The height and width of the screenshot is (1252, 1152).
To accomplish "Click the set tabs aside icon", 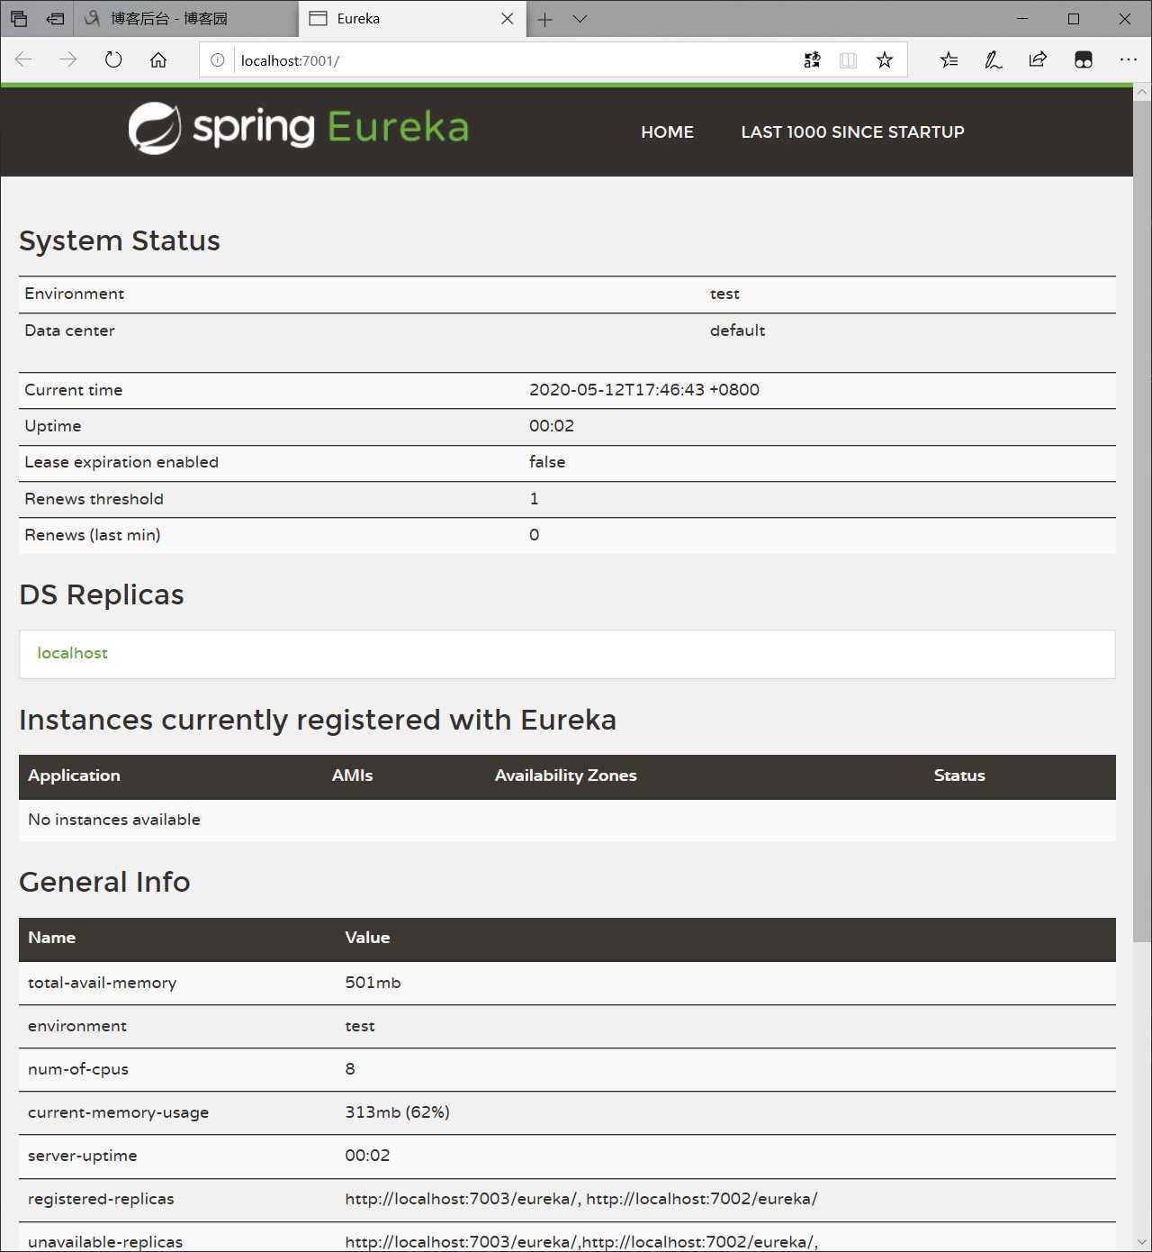I will coord(55,18).
